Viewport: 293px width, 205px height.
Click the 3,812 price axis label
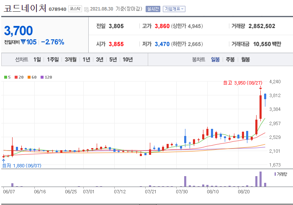(x=275, y=95)
